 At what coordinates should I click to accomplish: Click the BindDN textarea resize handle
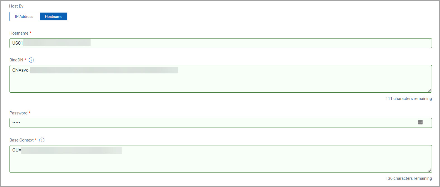(x=430, y=90)
